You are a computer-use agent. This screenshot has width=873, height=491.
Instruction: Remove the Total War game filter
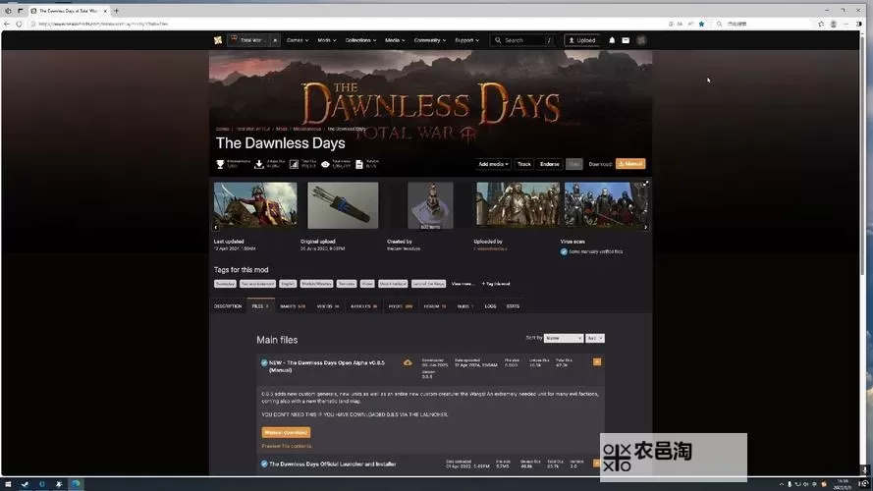tap(275, 40)
